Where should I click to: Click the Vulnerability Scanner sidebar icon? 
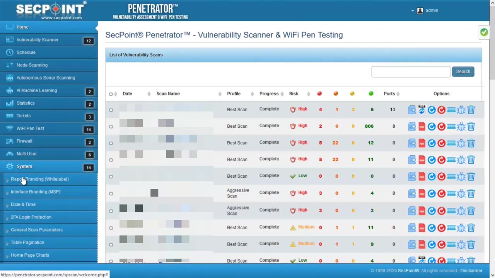click(10, 40)
